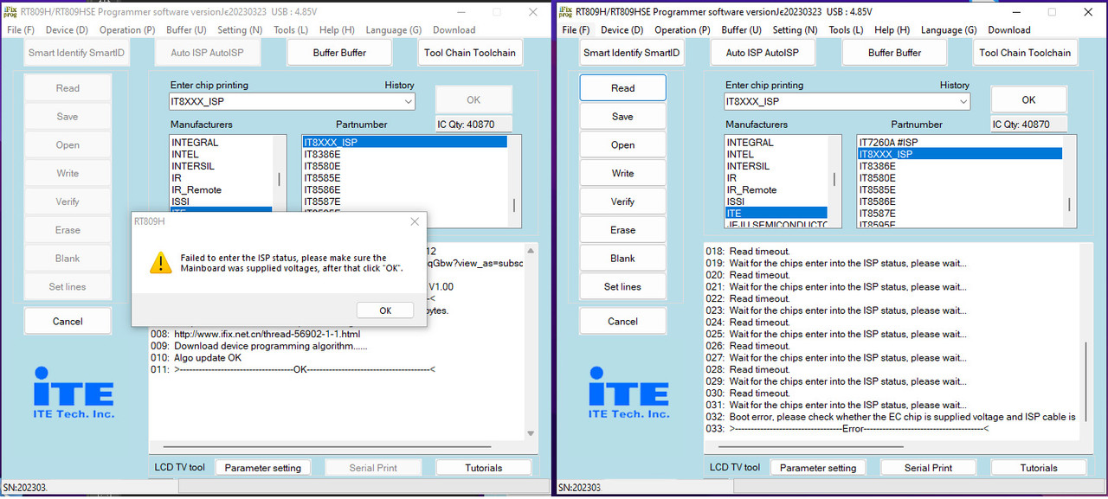Image resolution: width=1108 pixels, height=499 pixels.
Task: Open File (F) menu in right window
Action: (576, 29)
